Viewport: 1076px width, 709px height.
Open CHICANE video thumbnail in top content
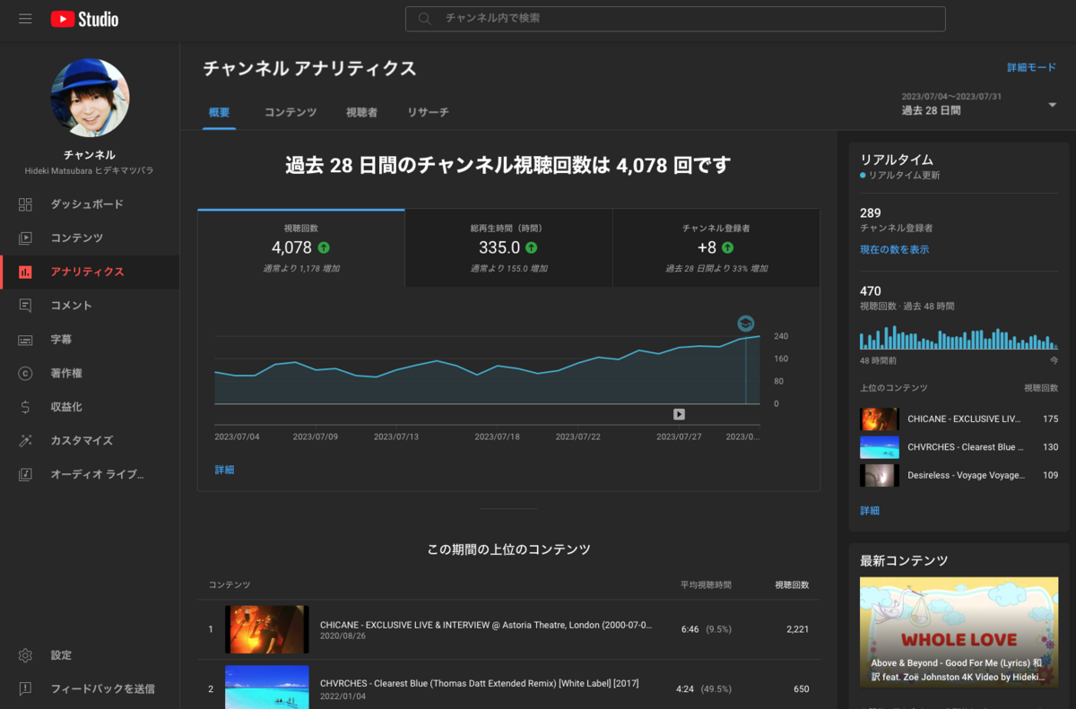point(267,629)
